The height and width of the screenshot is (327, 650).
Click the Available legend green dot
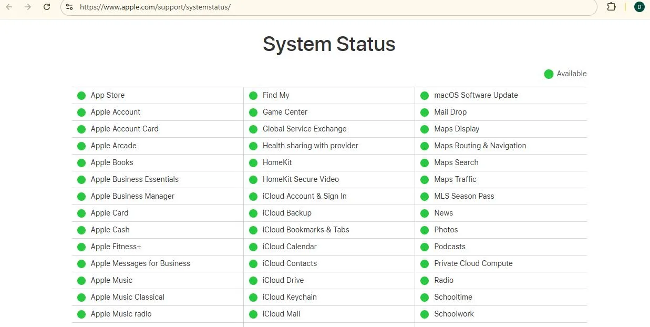click(x=549, y=74)
